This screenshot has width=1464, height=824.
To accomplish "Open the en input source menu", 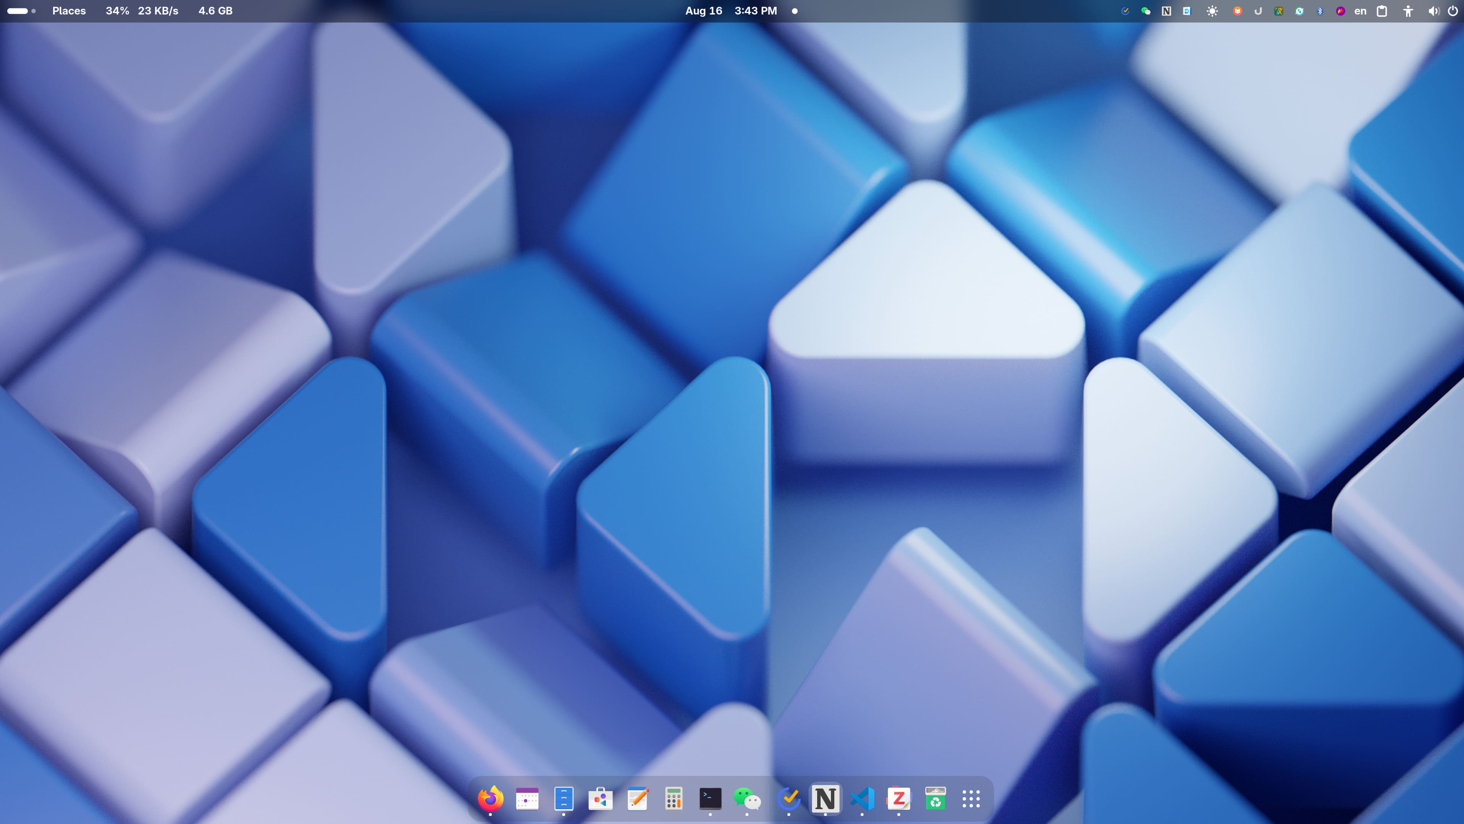I will pos(1360,11).
